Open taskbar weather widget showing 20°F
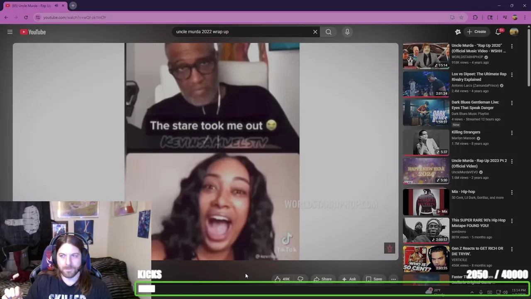This screenshot has height=299, width=531. [x=434, y=292]
